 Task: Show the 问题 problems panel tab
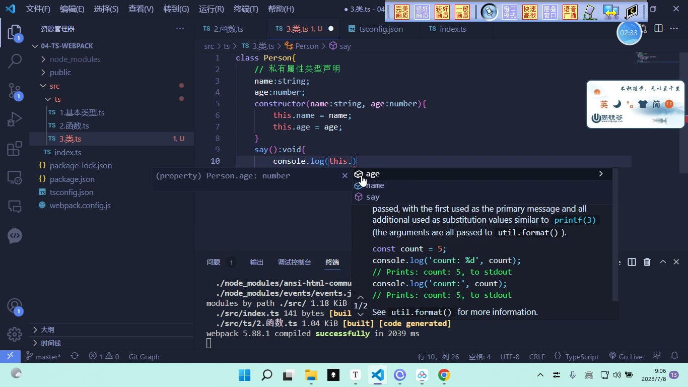(214, 262)
